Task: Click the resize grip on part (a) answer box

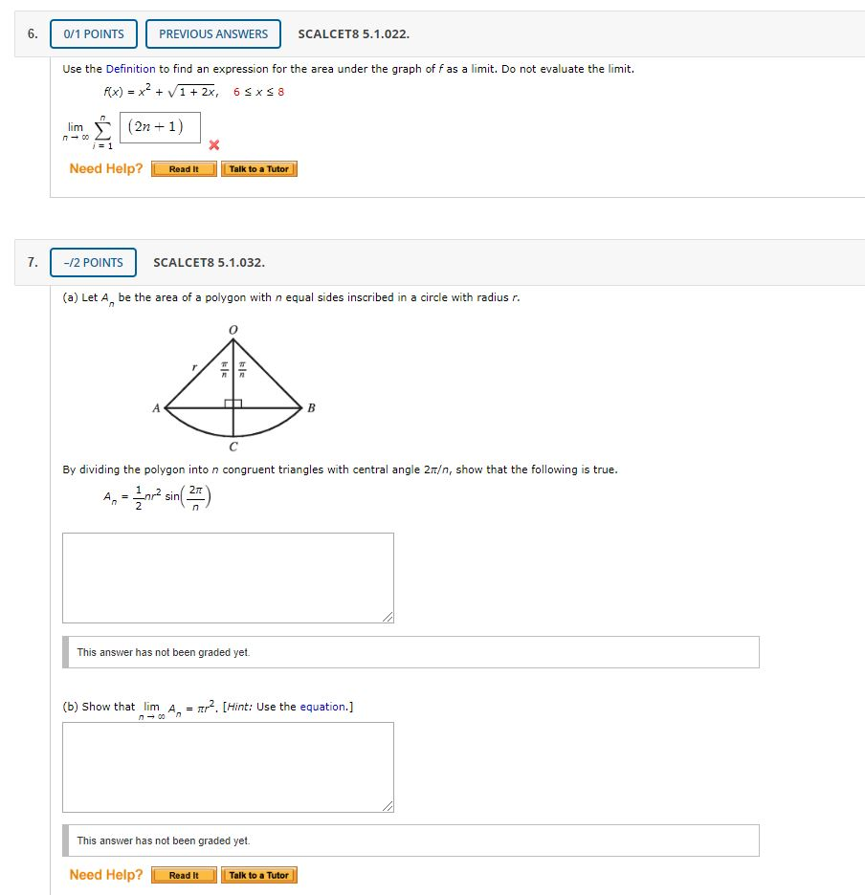Action: coord(388,617)
